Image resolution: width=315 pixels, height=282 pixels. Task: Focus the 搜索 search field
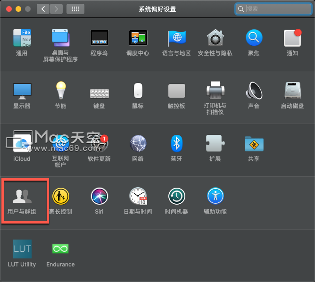click(273, 9)
